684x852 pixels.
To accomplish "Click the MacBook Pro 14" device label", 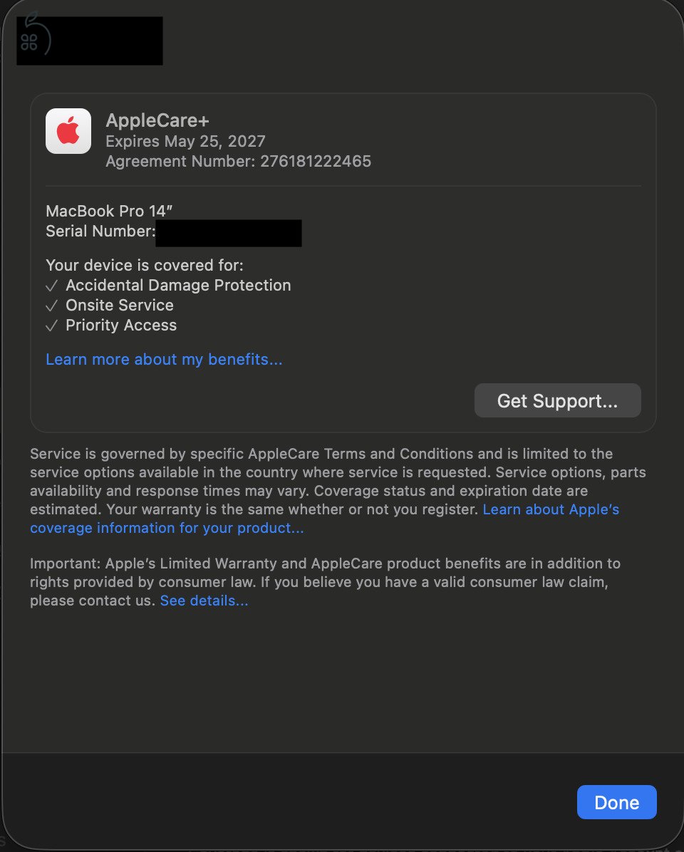I will point(108,211).
